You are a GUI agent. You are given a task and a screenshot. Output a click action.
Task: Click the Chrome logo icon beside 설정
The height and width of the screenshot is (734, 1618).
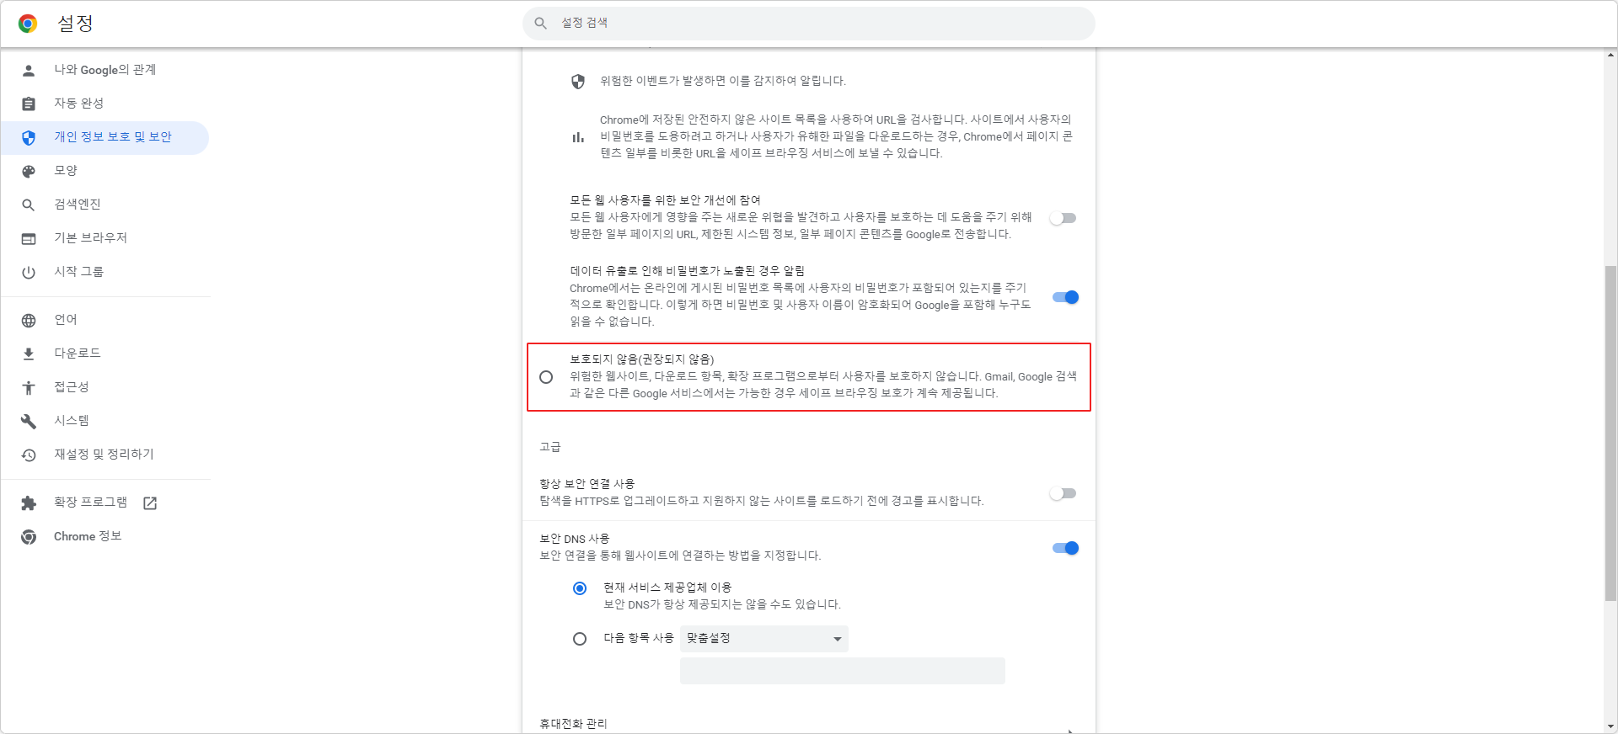point(28,24)
